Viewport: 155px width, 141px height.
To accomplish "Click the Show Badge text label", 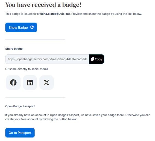I will 18,28.
